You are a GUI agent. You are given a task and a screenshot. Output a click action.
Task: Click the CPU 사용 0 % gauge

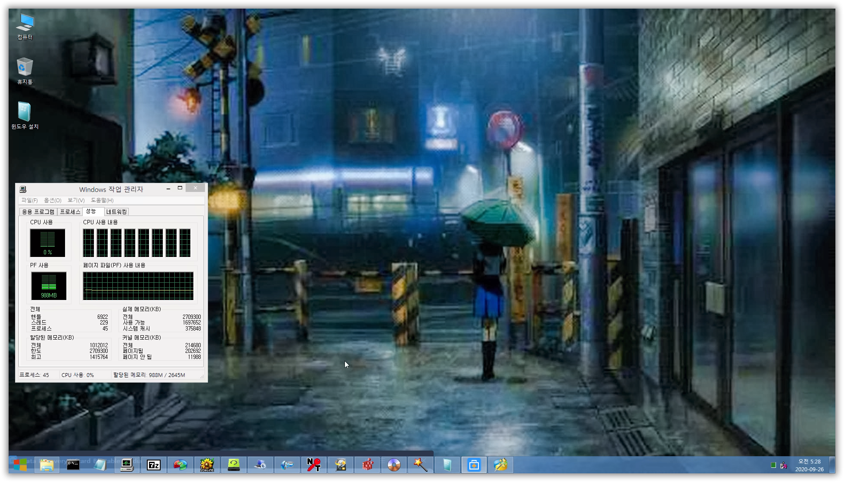pos(48,243)
